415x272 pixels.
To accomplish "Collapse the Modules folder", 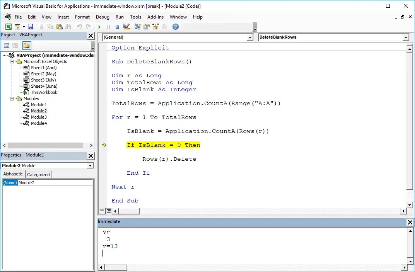I will click(x=12, y=99).
